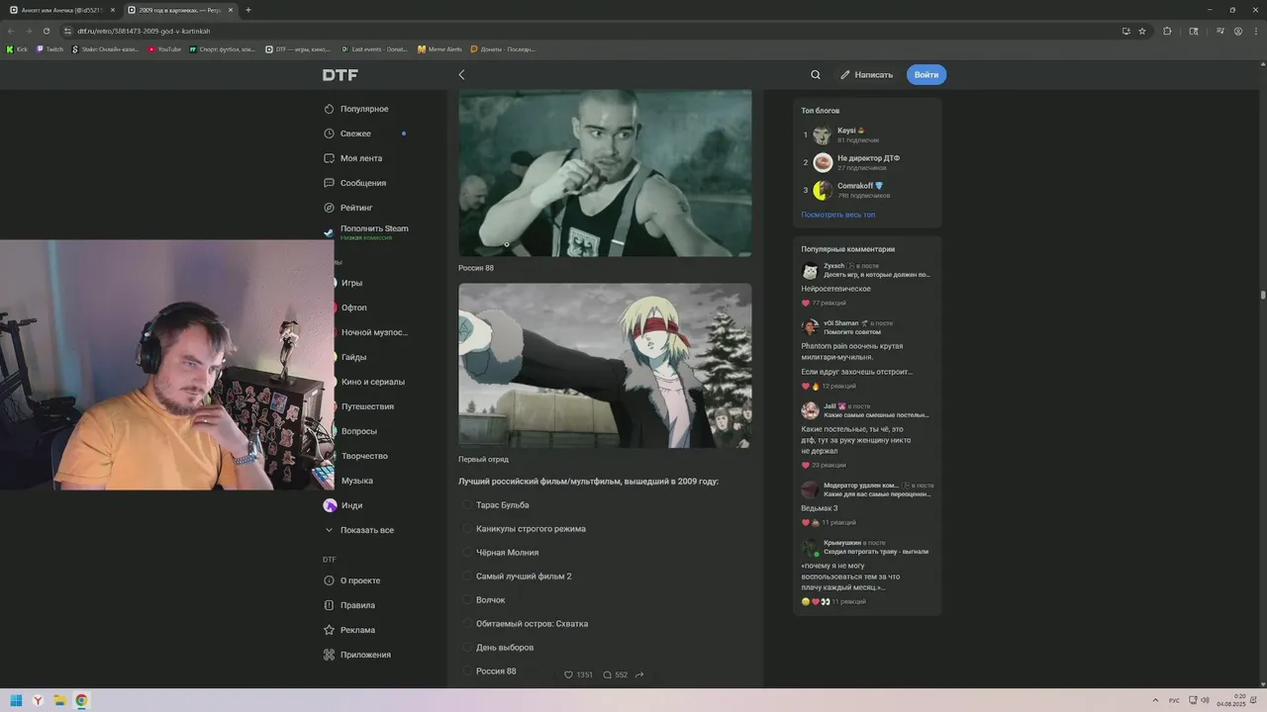Open the Россия 88 film still image
The image size is (1267, 712).
[605, 173]
